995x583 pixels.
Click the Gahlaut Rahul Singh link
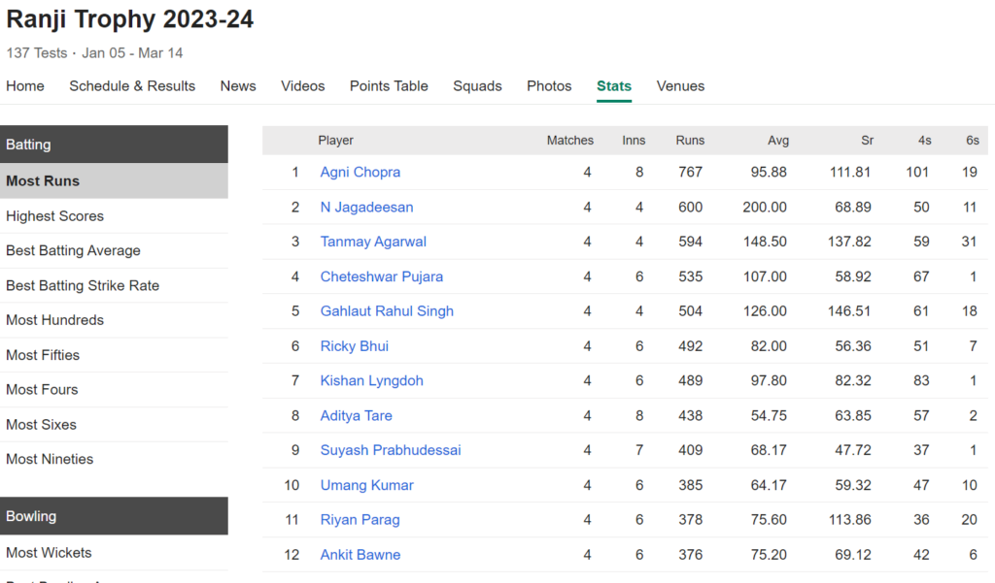tap(387, 311)
